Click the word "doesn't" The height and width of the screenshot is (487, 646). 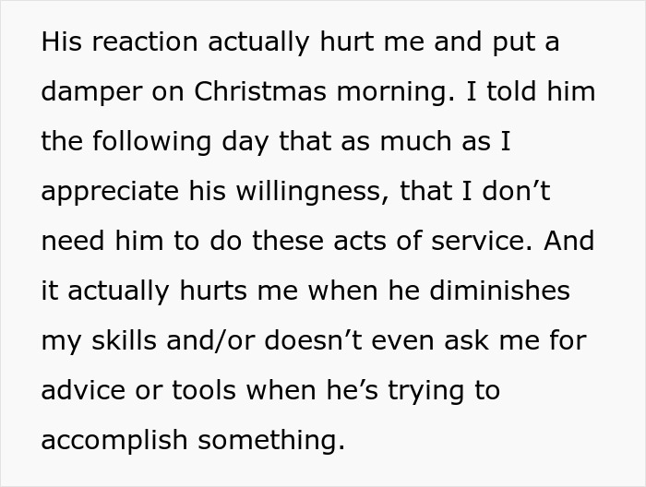(305, 341)
